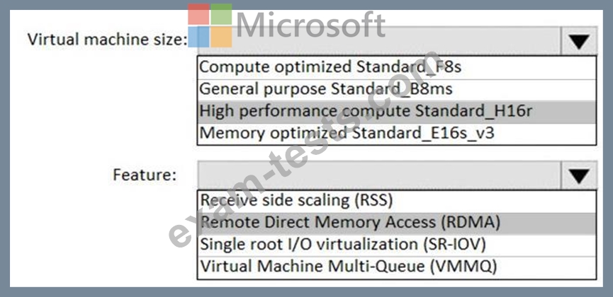Click the exam-tests.com watermark text
Screen dimensions: 613x297
point(305,148)
